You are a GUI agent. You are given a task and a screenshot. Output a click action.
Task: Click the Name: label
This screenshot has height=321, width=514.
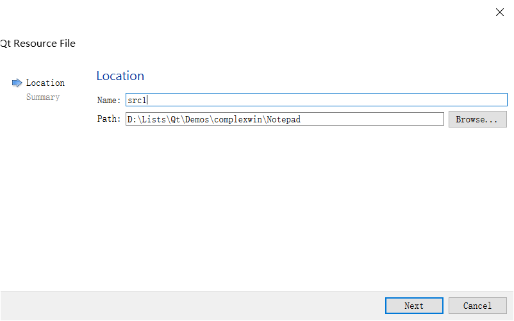click(109, 100)
